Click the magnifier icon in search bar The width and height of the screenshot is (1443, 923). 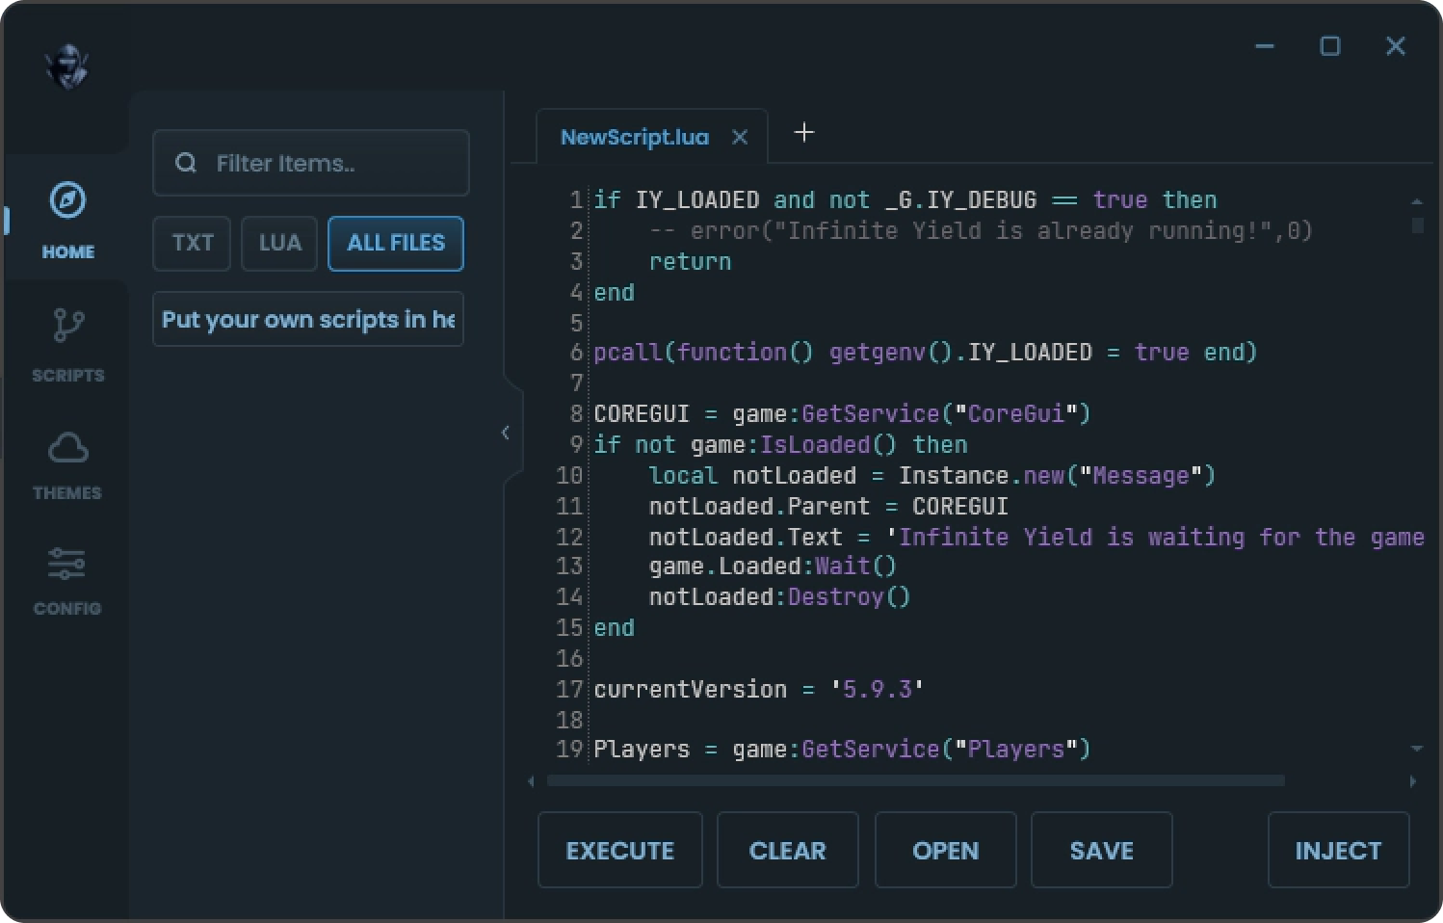click(x=185, y=163)
